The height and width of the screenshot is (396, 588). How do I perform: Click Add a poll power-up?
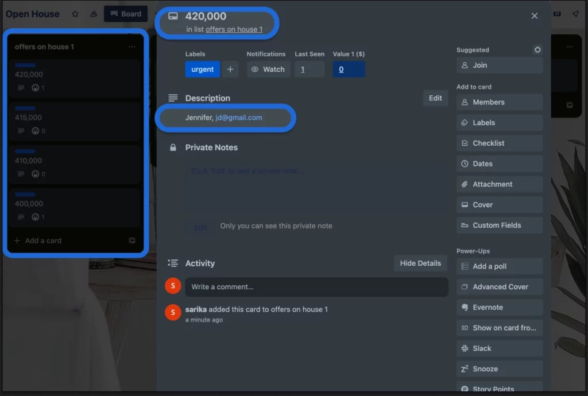[x=500, y=266]
